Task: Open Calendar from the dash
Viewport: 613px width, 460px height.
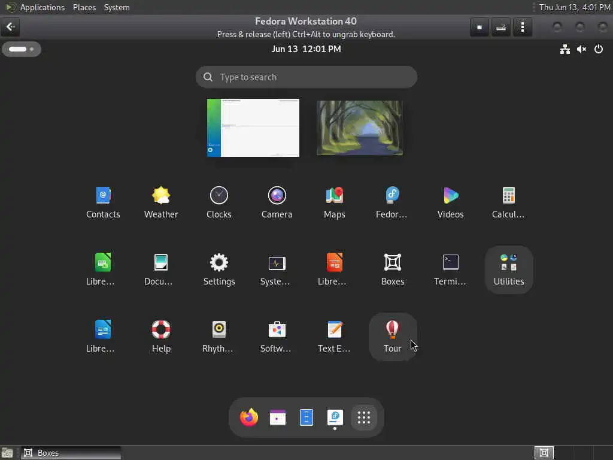Action: click(x=278, y=417)
